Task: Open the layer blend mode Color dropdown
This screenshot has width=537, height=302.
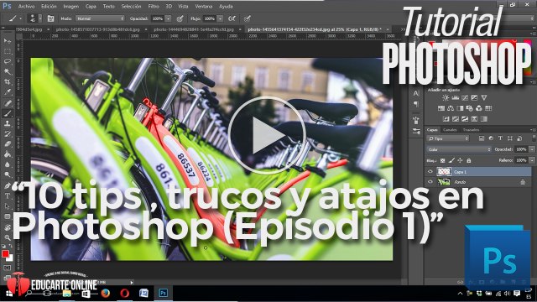Action: click(x=459, y=149)
